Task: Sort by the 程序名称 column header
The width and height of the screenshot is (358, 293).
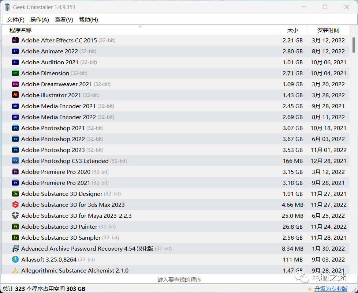Action: click(x=140, y=30)
